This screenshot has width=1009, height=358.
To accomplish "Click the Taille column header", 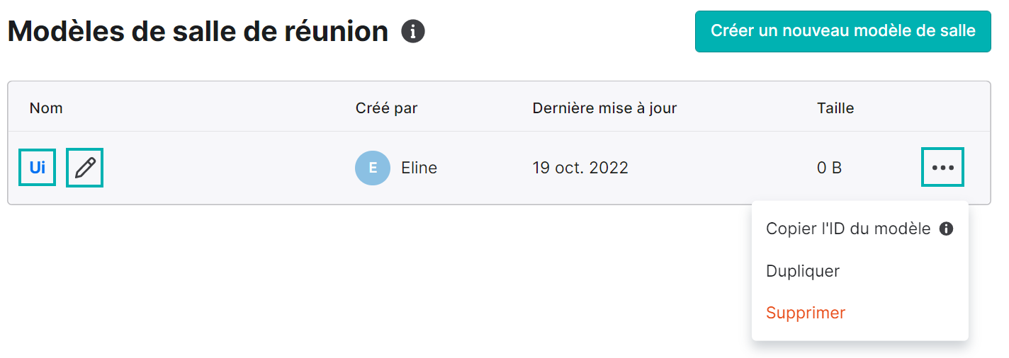I will tap(835, 108).
